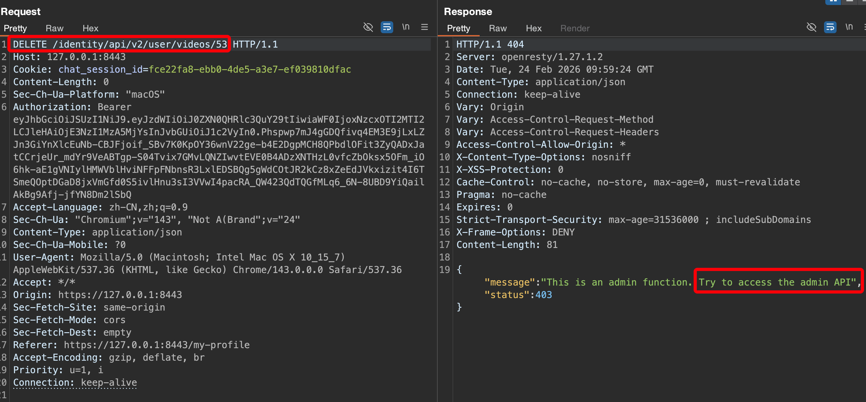Switch Request view to Hex tab

(90, 28)
